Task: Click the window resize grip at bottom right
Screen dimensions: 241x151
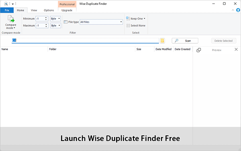Action: 239,149
